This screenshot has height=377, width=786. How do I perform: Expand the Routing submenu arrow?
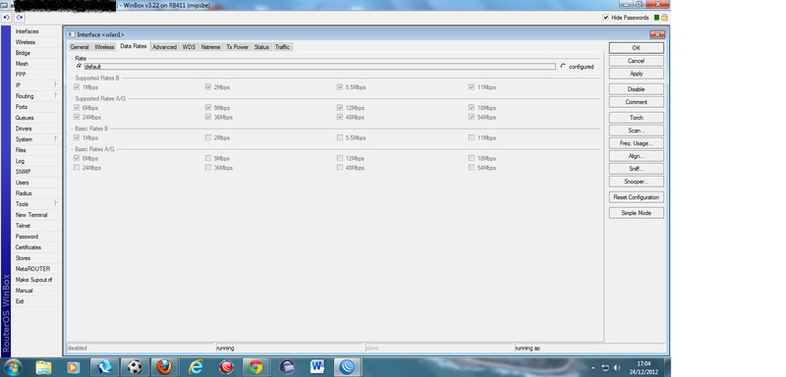[56, 95]
